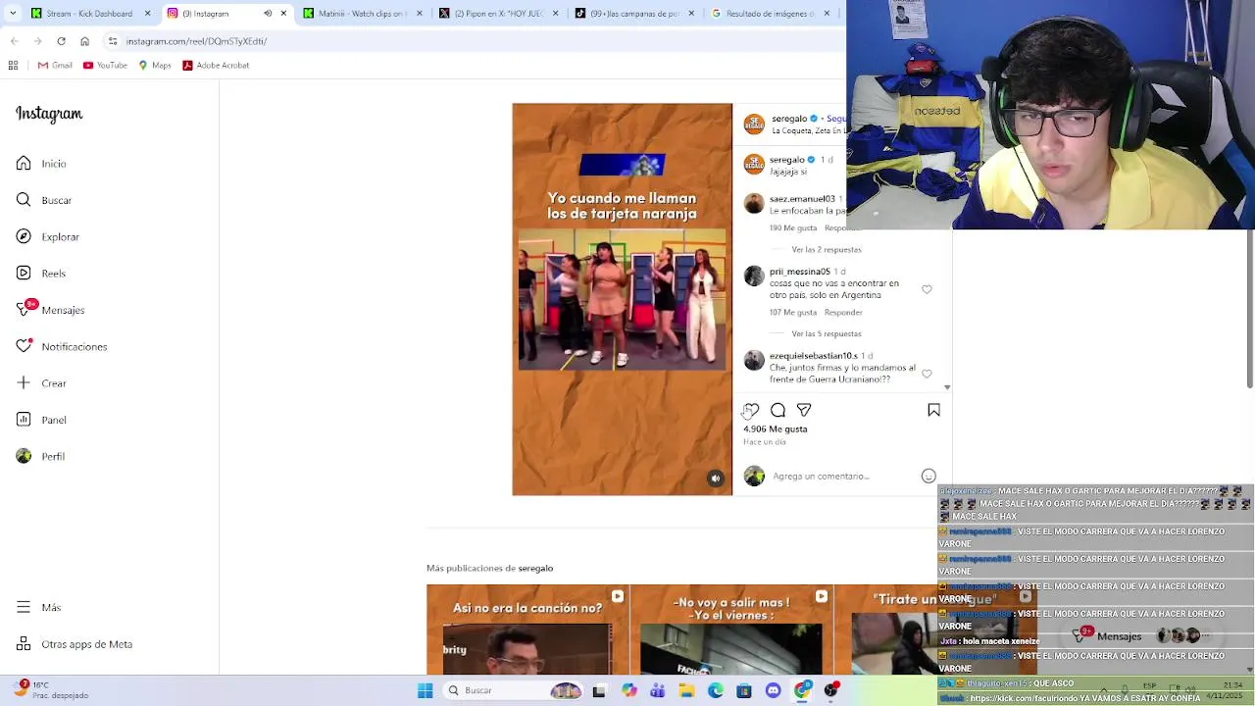Screen dimensions: 1255x706
Task: Open Maps bookmark
Action: (x=155, y=66)
